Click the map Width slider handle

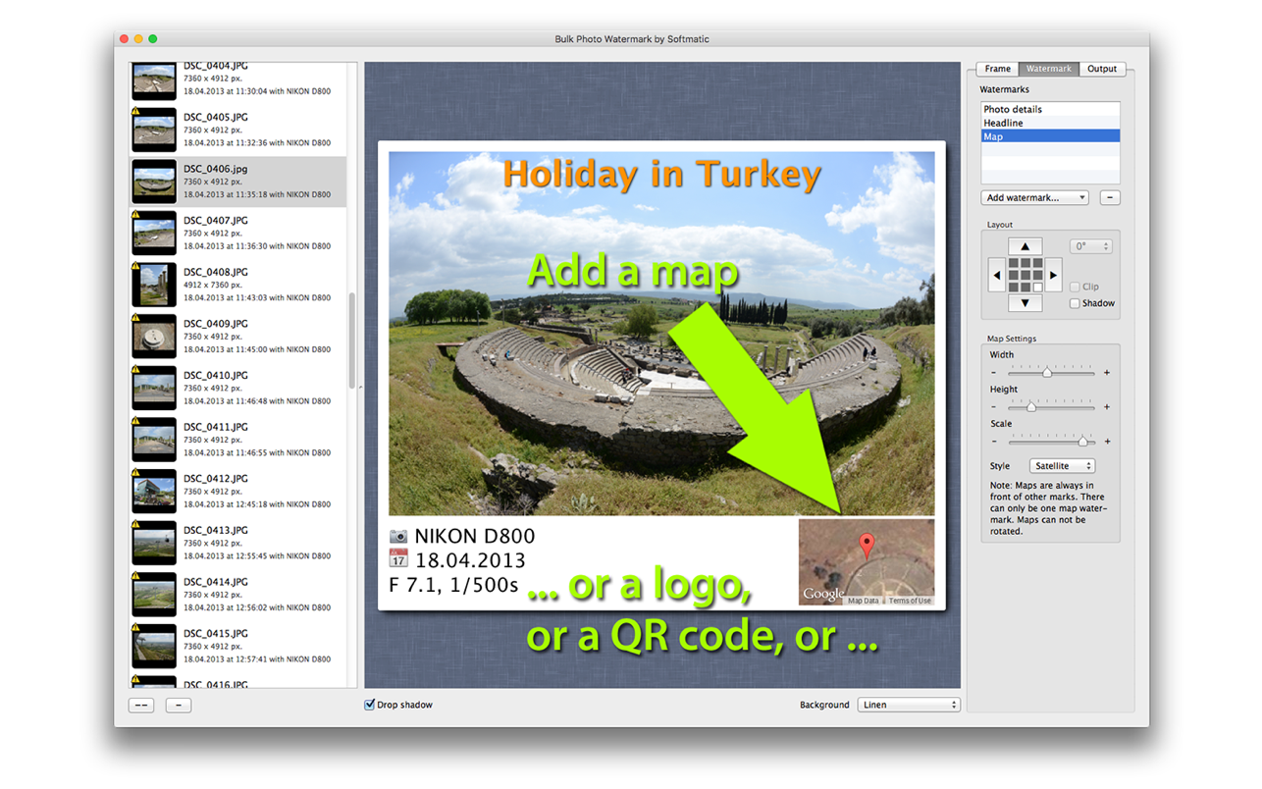(1047, 373)
